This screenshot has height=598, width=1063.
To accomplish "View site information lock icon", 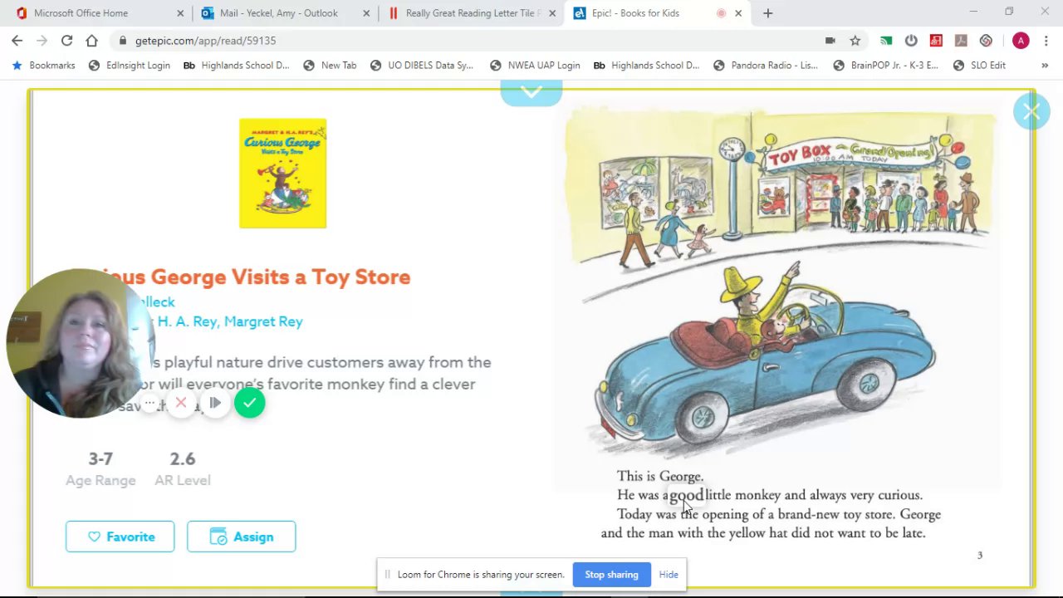I will [123, 40].
